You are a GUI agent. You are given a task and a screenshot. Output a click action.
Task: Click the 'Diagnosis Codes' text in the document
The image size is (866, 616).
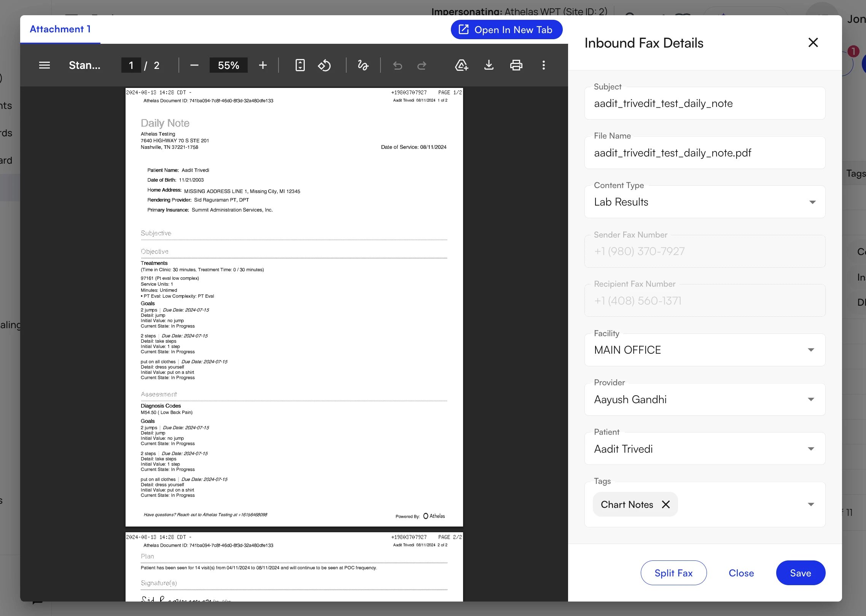161,406
